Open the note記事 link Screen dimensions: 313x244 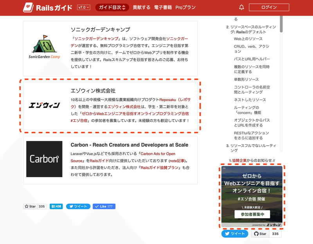177,161
